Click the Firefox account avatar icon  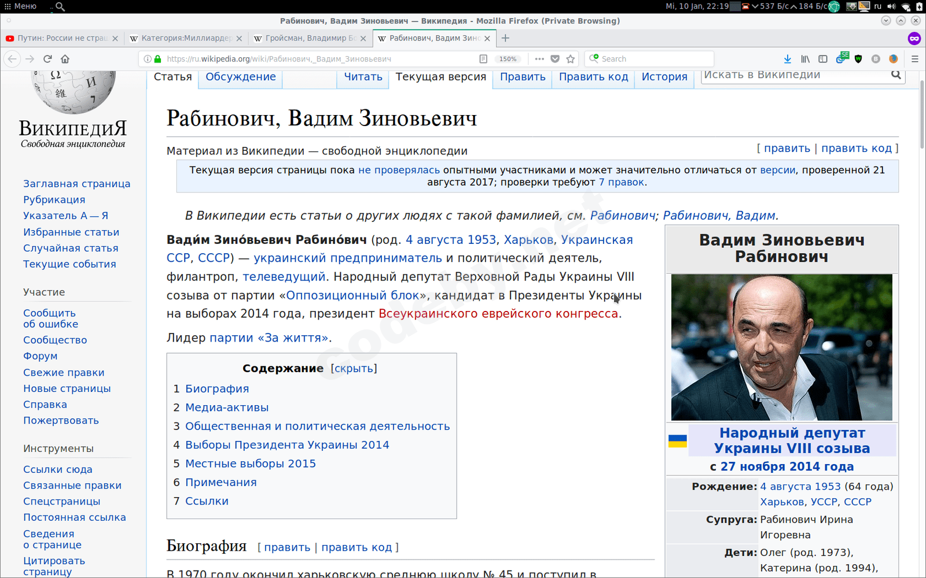click(893, 58)
